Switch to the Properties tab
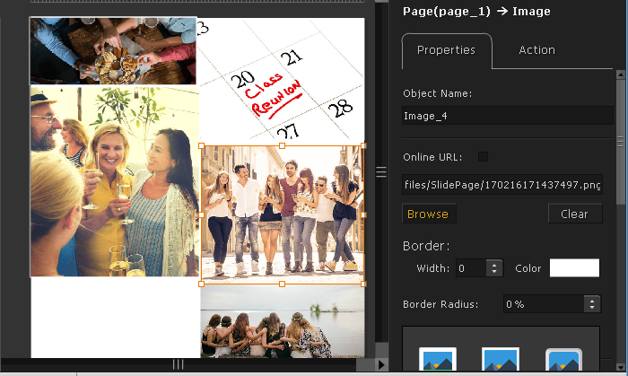628x376 pixels. pyautogui.click(x=446, y=50)
